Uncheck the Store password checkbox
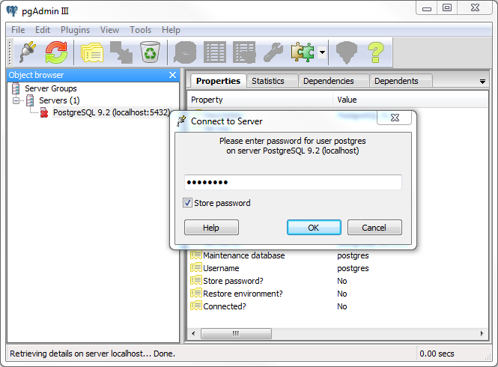Image resolution: width=498 pixels, height=367 pixels. point(187,203)
